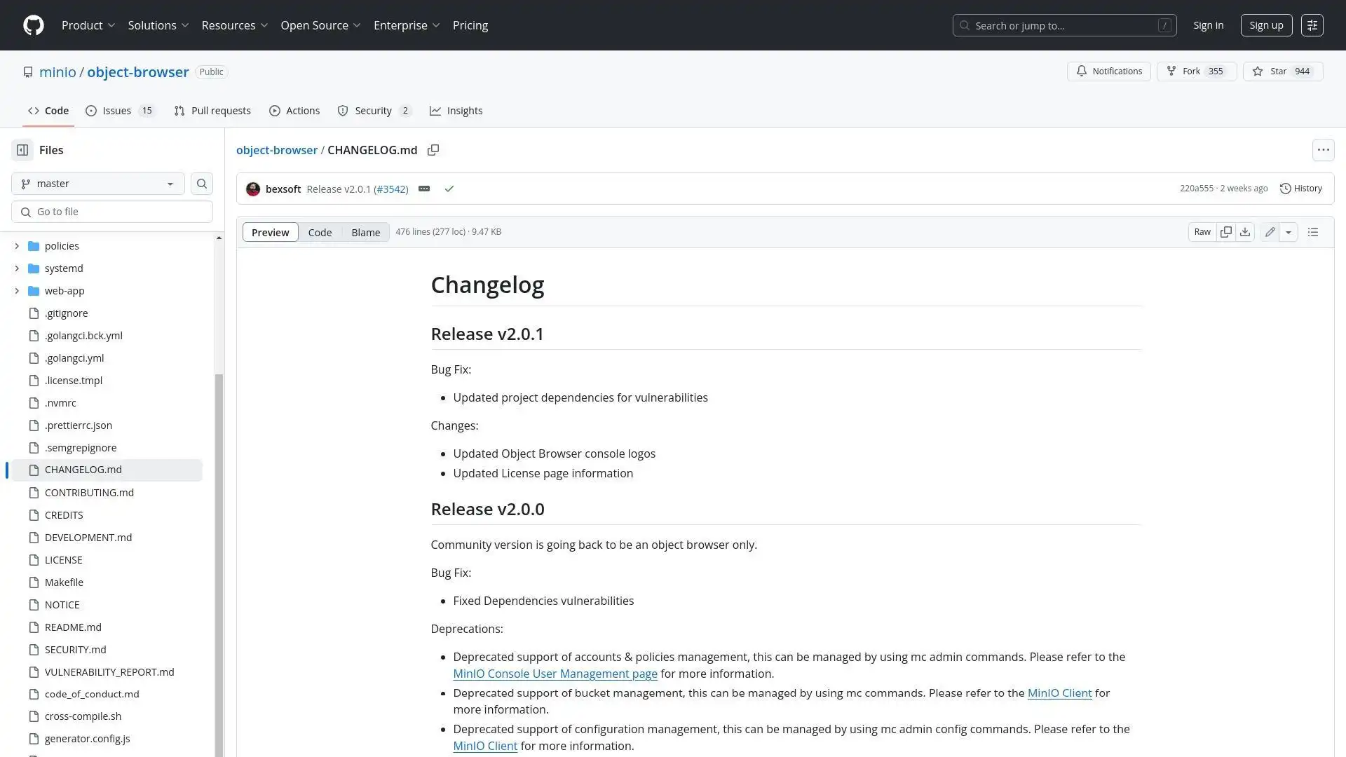This screenshot has width=1346, height=757.
Task: Click the GitHub logo icon
Action: [x=34, y=25]
